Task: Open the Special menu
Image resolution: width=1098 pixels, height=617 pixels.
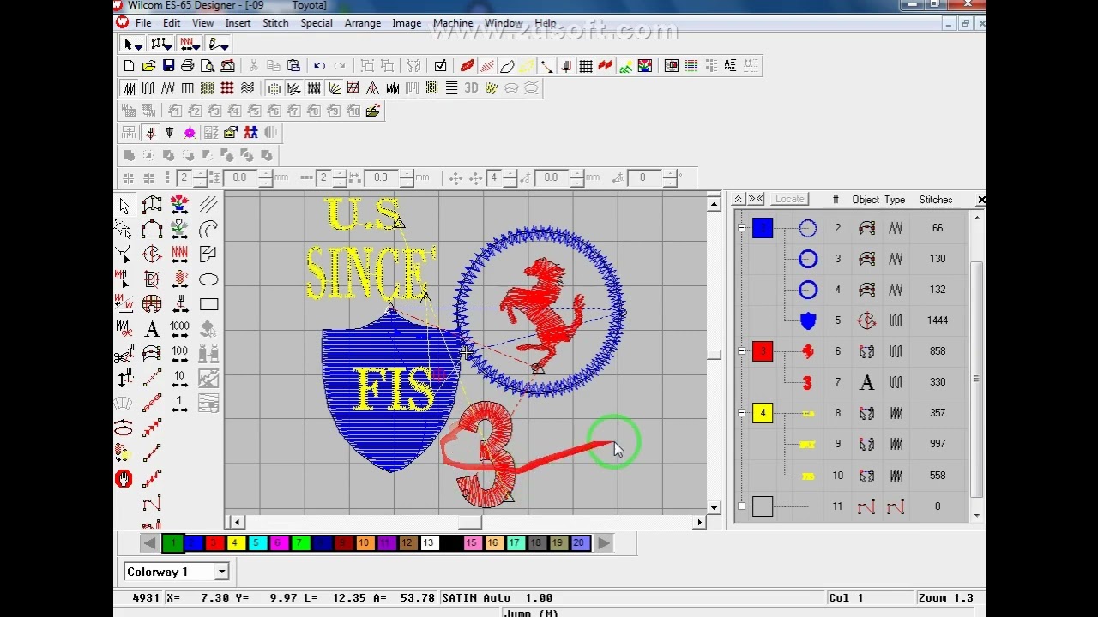Action: coord(317,23)
